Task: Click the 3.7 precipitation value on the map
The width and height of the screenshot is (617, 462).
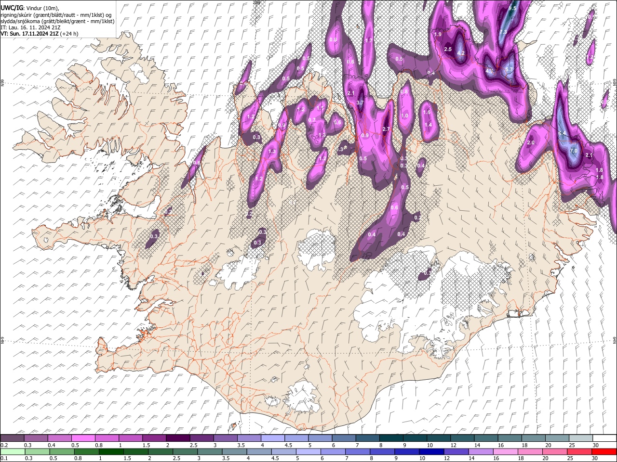Action: pos(360,103)
